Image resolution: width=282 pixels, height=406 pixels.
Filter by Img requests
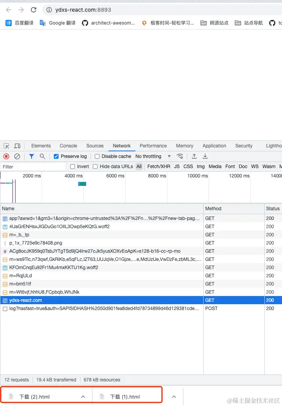pos(201,167)
